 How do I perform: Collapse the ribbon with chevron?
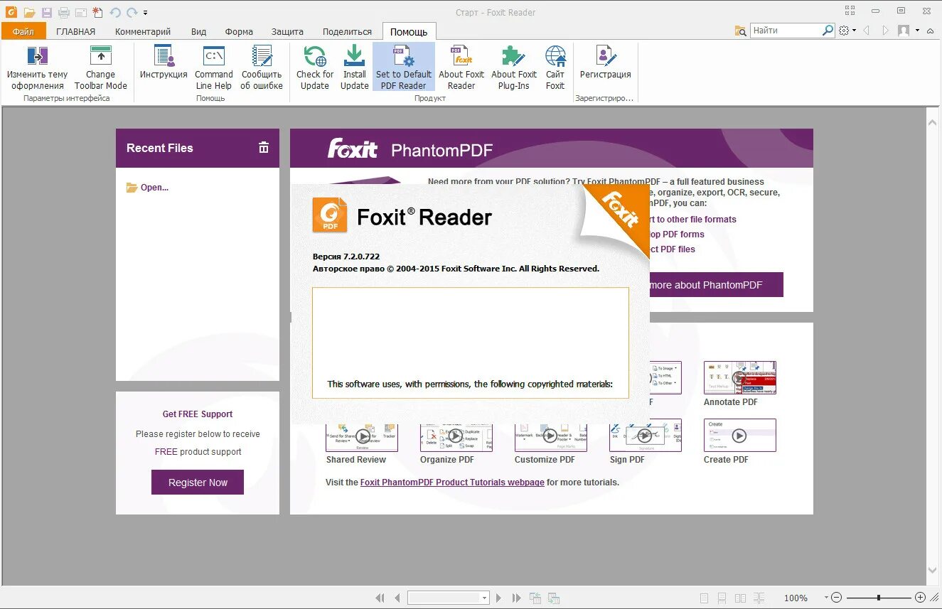pos(931,31)
